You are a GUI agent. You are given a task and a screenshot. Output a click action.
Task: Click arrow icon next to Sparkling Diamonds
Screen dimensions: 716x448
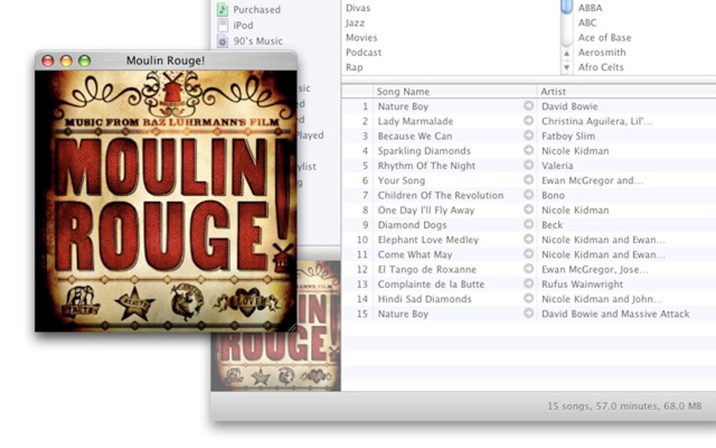coord(529,150)
